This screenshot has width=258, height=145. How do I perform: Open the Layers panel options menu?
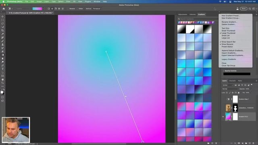[x=256, y=81]
